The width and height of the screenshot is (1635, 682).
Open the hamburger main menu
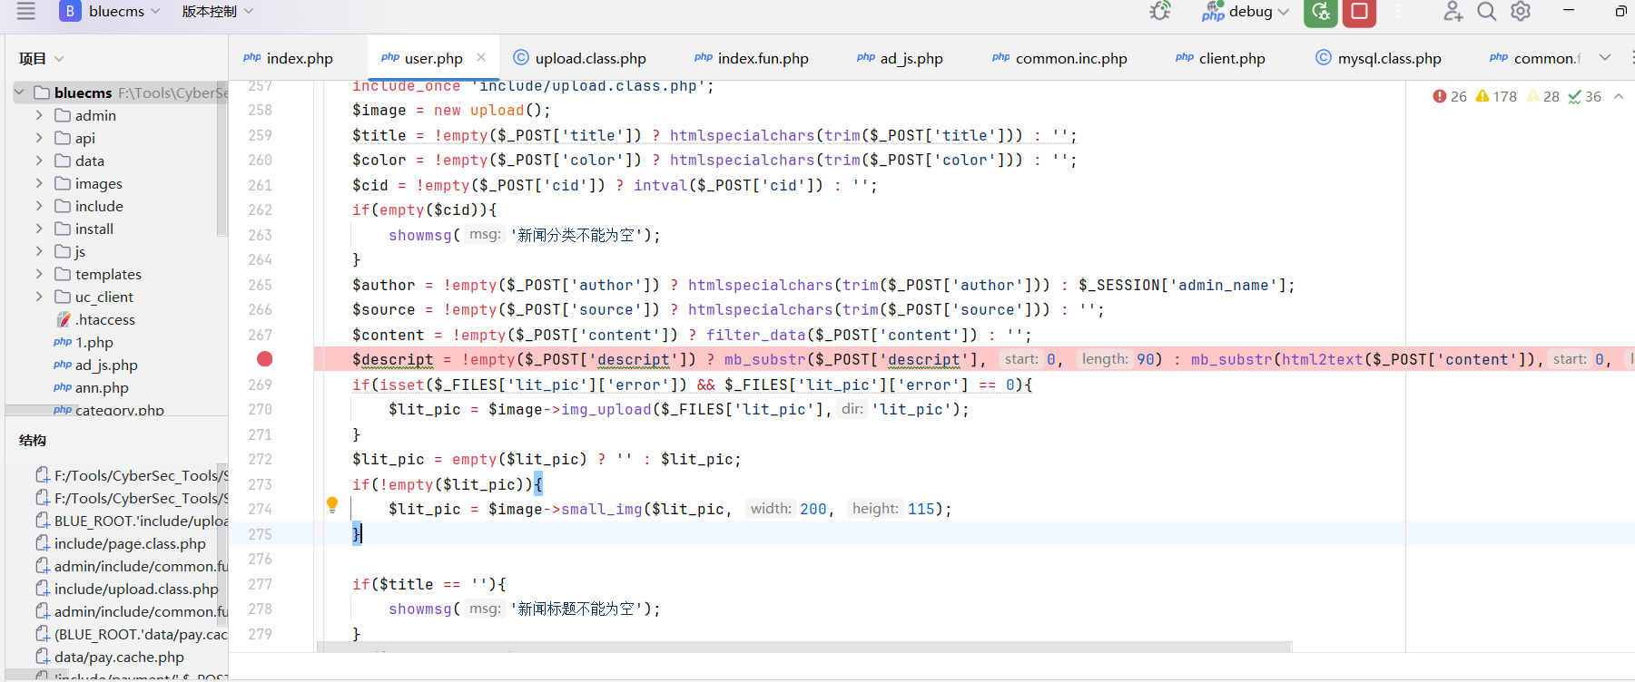click(25, 11)
